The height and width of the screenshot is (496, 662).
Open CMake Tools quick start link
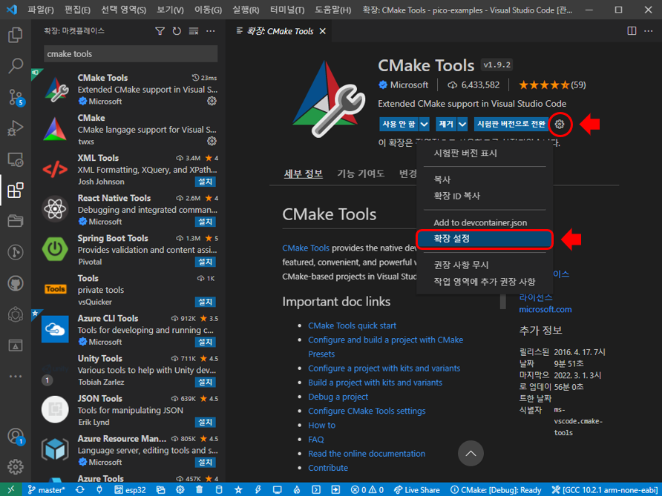[x=352, y=325]
